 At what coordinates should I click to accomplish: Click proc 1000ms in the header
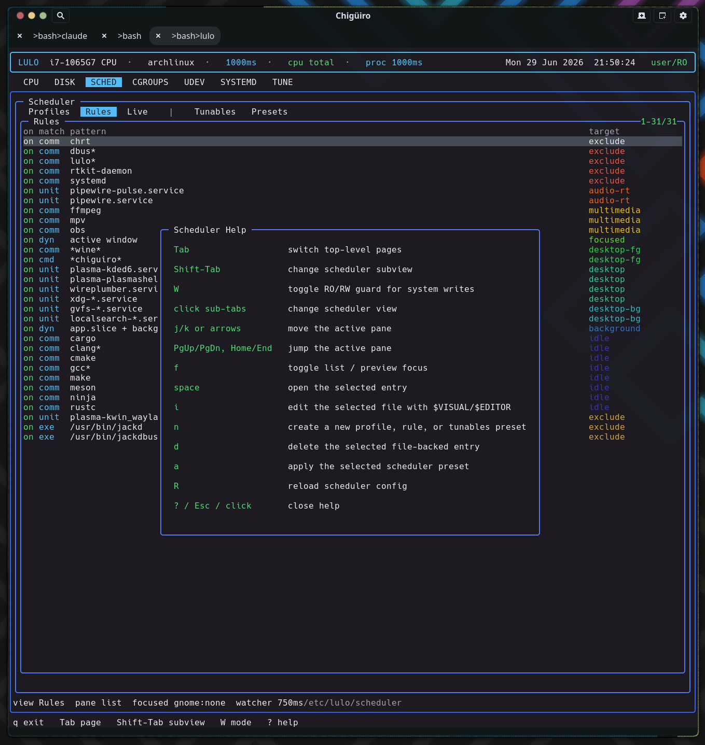tap(394, 62)
